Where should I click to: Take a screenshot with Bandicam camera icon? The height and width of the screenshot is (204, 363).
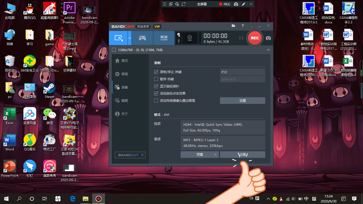coord(268,38)
